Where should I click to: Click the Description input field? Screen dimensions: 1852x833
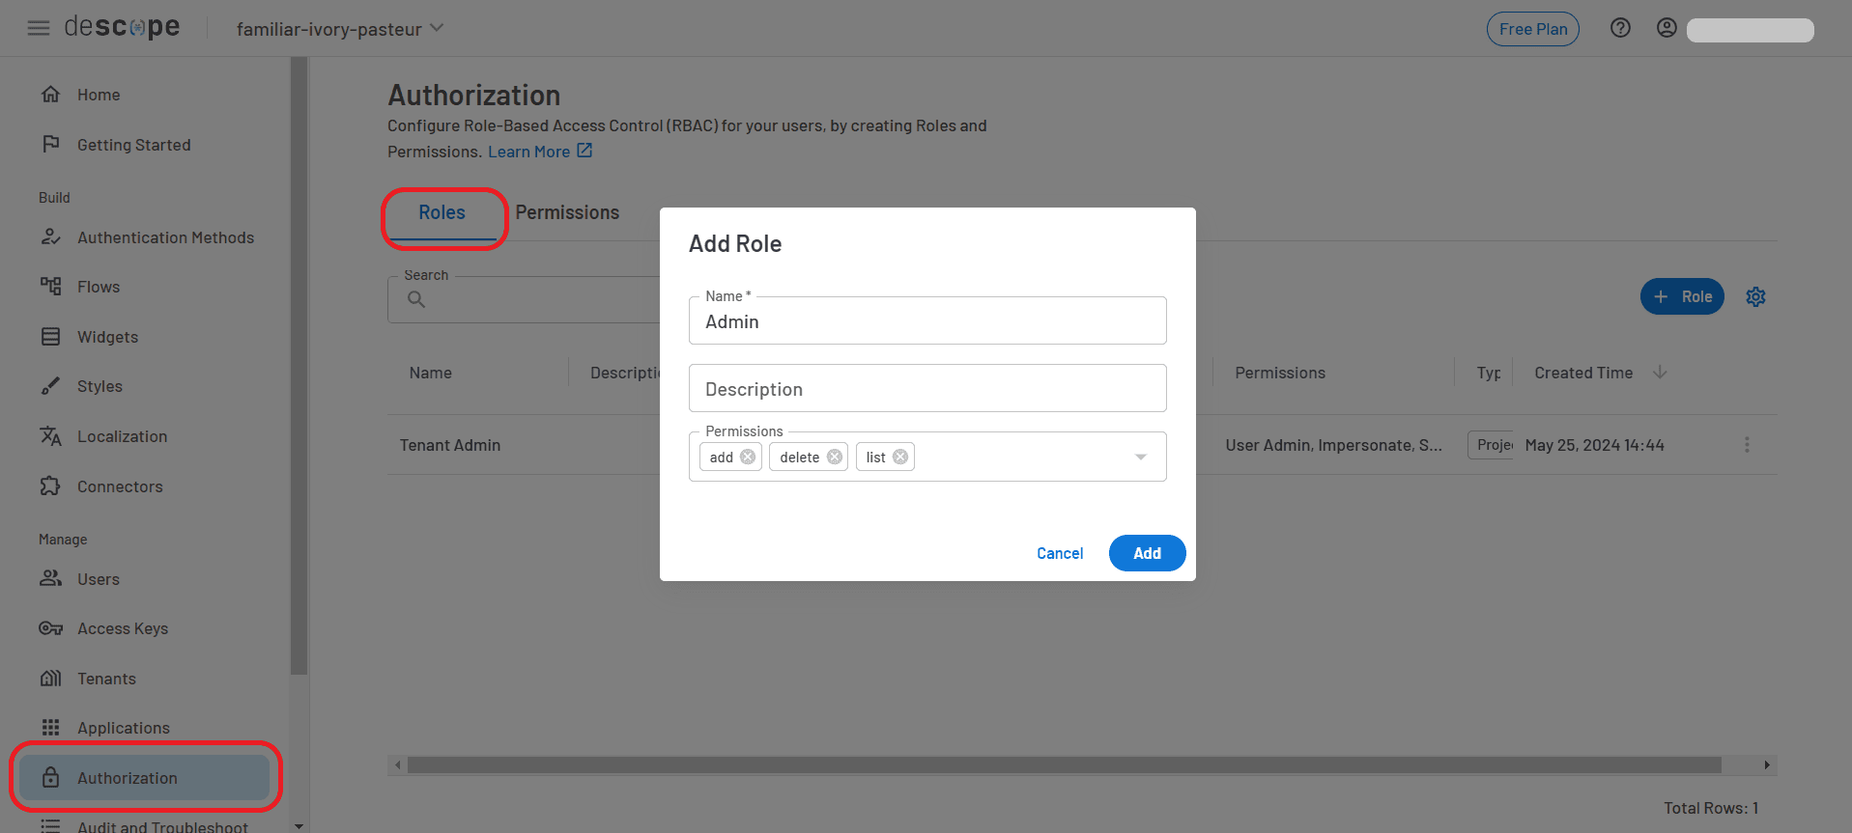(926, 389)
